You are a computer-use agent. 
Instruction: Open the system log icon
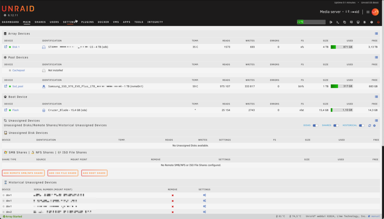[365, 22]
